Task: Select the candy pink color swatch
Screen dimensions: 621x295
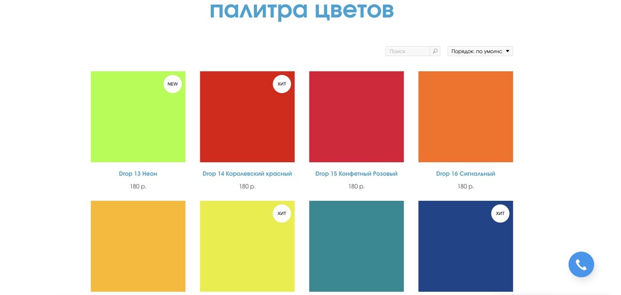Action: [x=356, y=117]
